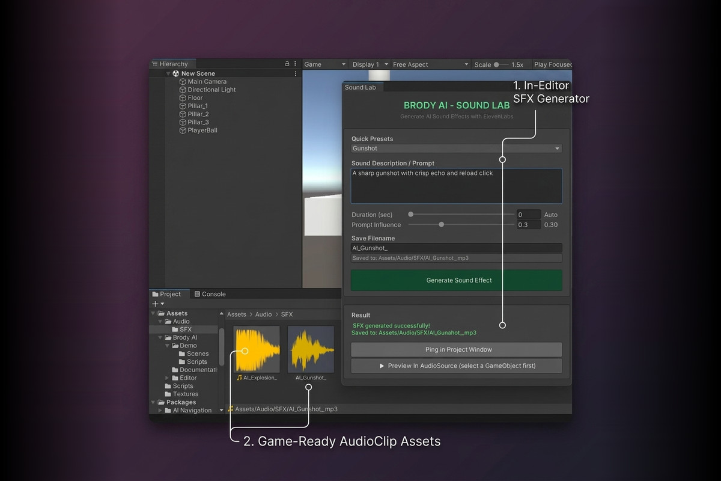Click the audio icon in the asset path bar
The width and height of the screenshot is (721, 481).
pos(231,409)
